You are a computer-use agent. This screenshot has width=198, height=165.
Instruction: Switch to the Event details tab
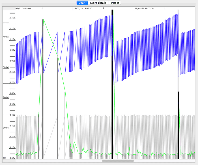(98, 3)
